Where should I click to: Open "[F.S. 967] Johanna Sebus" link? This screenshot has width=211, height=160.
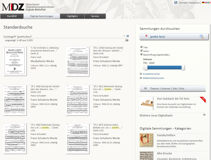[x=108, y=128]
